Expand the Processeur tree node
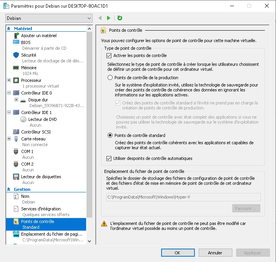 [x=9, y=80]
